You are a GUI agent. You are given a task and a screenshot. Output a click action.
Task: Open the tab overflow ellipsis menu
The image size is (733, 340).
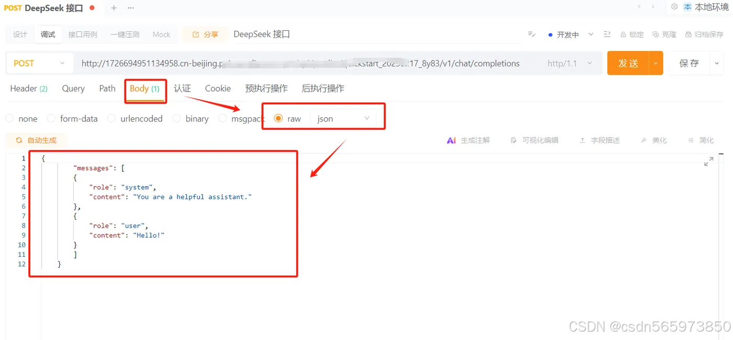(x=130, y=8)
